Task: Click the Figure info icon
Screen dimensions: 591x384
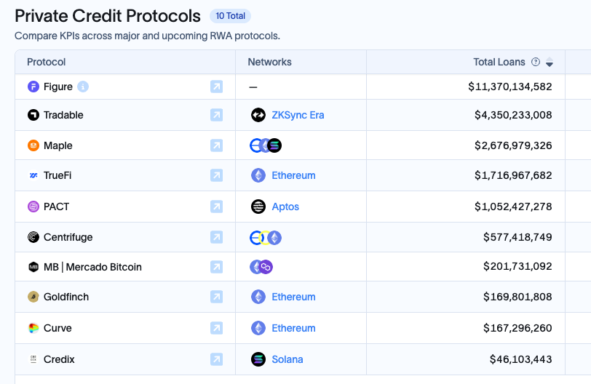Action: [83, 87]
